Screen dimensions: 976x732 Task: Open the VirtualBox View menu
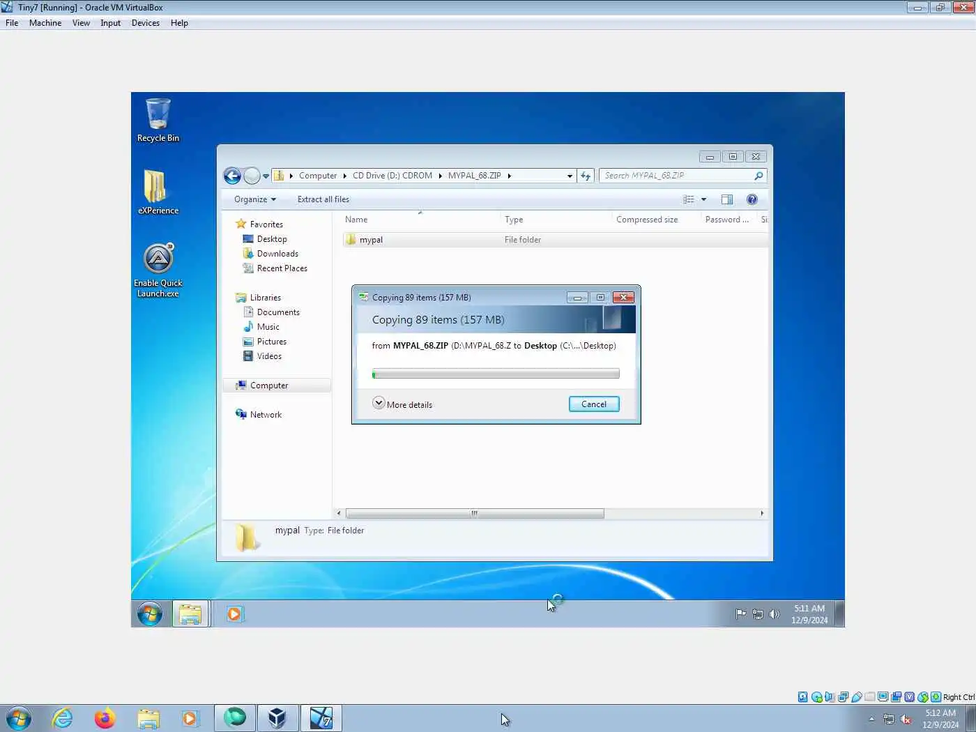point(81,23)
